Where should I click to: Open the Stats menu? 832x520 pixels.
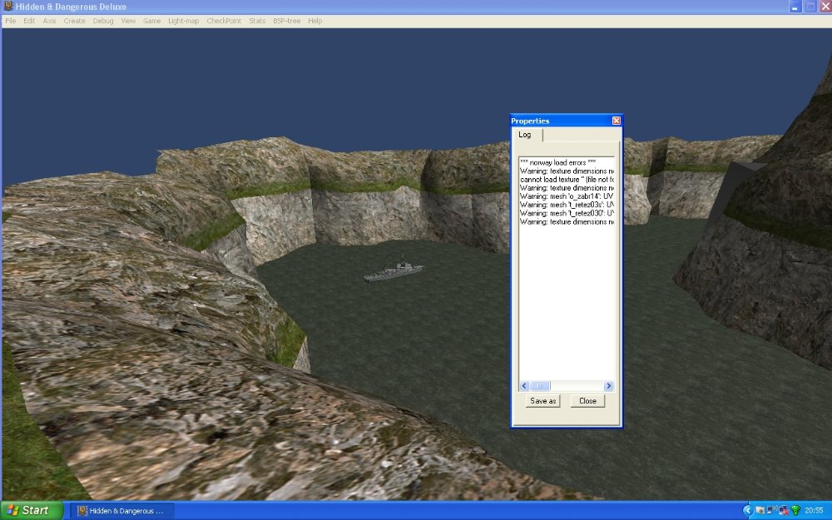257,21
